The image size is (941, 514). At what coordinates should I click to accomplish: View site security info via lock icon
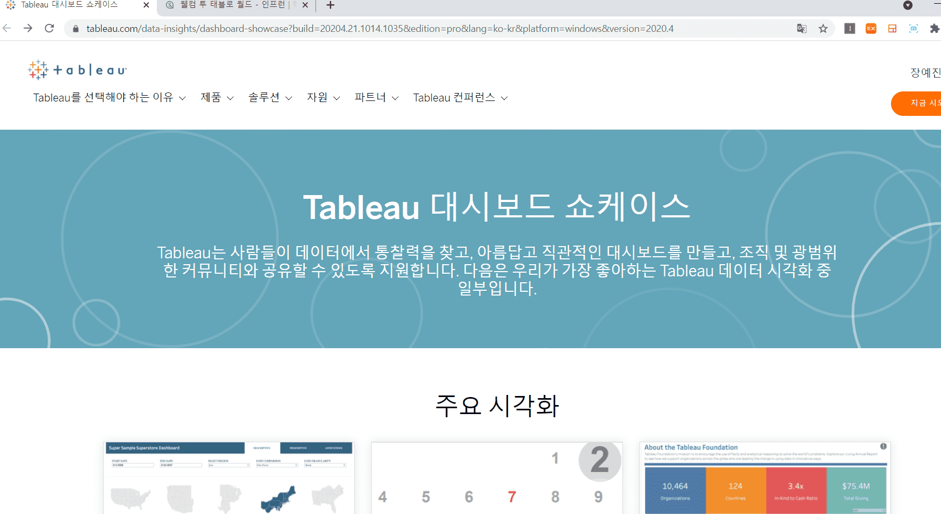tap(76, 29)
